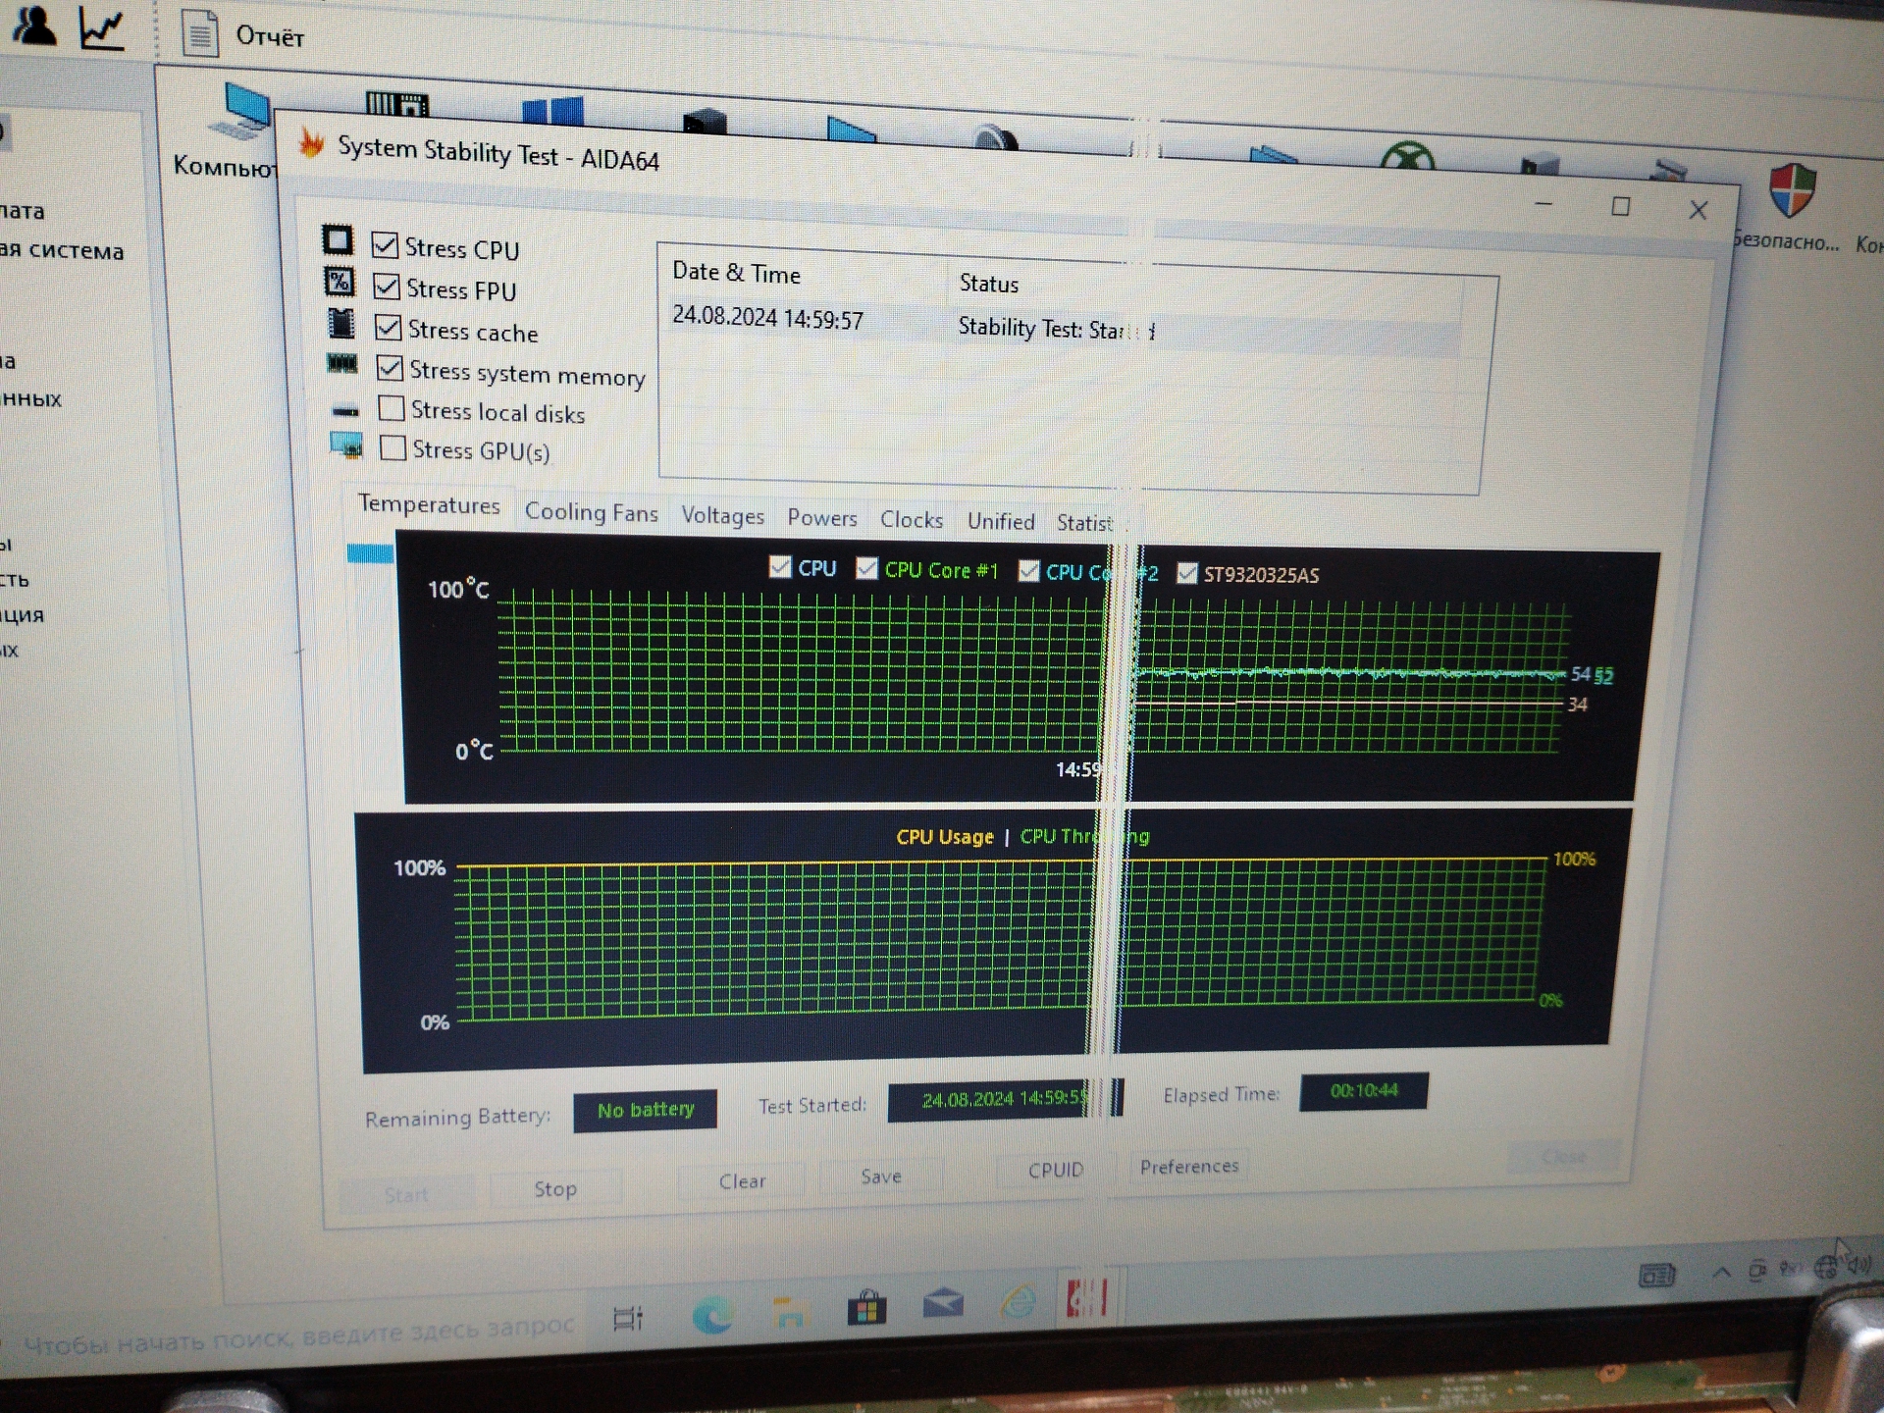Click the Save button
1884x1413 pixels.
(881, 1176)
